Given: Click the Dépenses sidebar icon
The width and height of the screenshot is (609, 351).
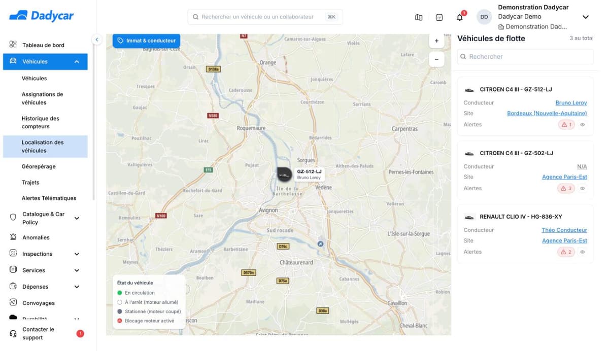Looking at the screenshot, I should tap(13, 286).
